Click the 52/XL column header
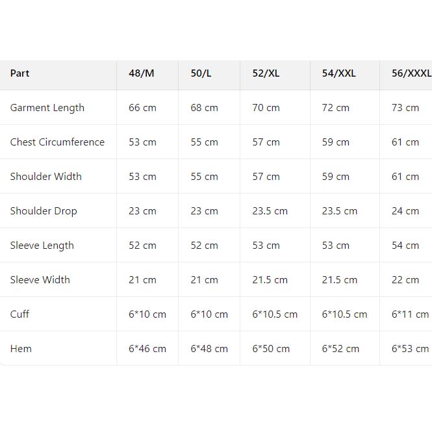Screen dimensions: 432x432 [266, 73]
